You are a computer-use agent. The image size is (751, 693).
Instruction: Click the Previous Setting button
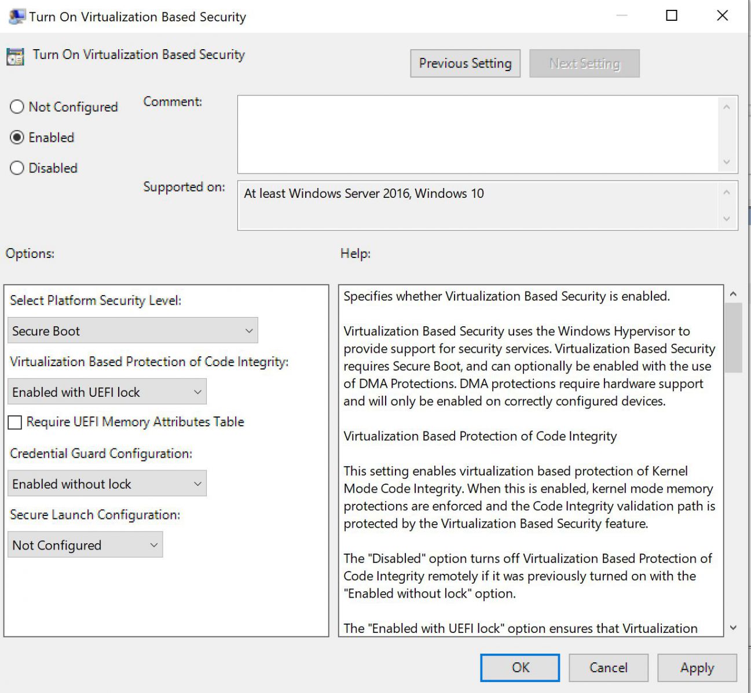pos(465,64)
